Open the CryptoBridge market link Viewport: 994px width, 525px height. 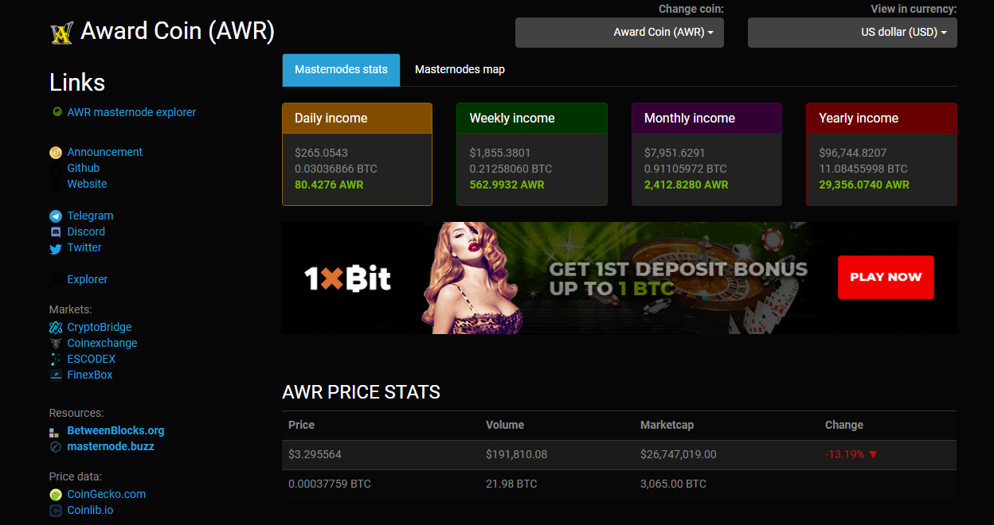(100, 327)
